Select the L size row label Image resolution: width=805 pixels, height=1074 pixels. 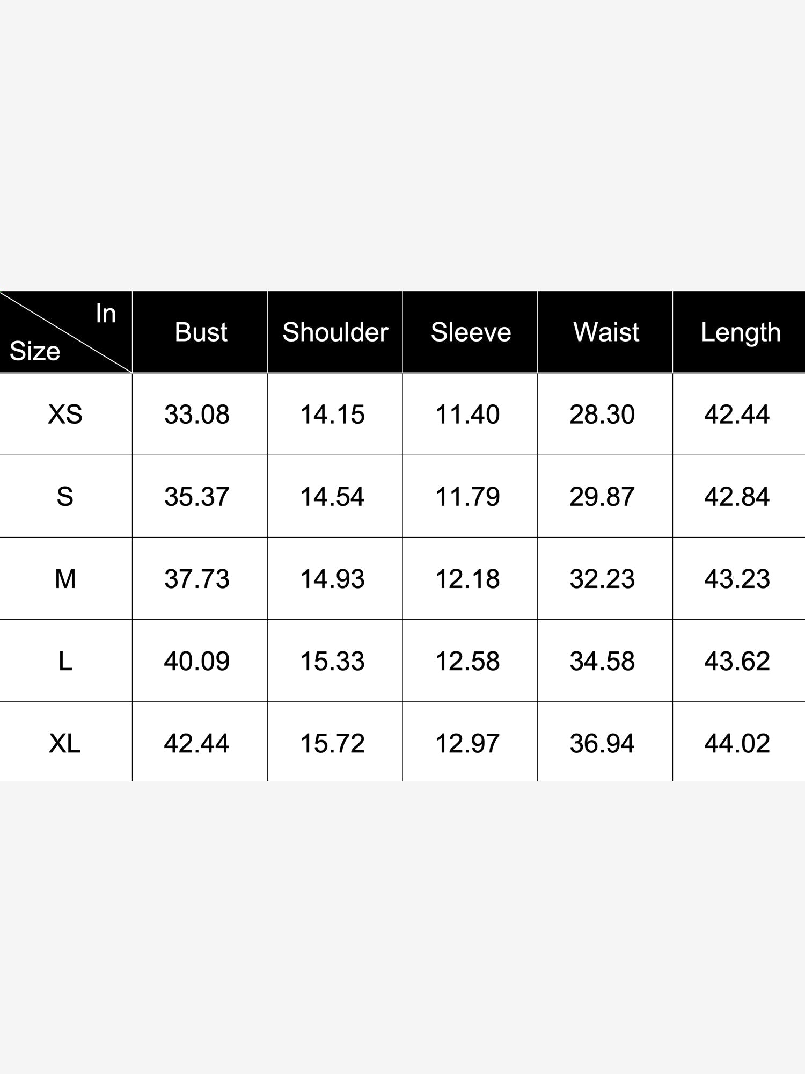pyautogui.click(x=65, y=661)
